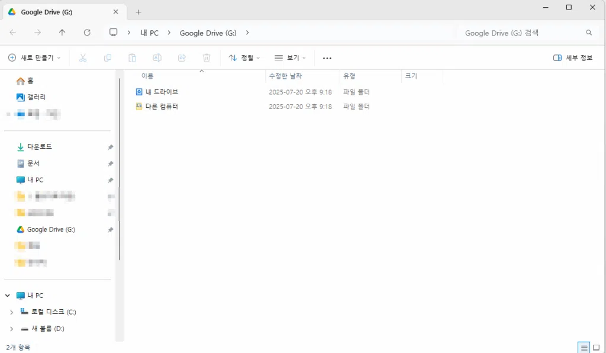Click the Cut scissors icon in toolbar
606x353 pixels.
pyautogui.click(x=83, y=58)
